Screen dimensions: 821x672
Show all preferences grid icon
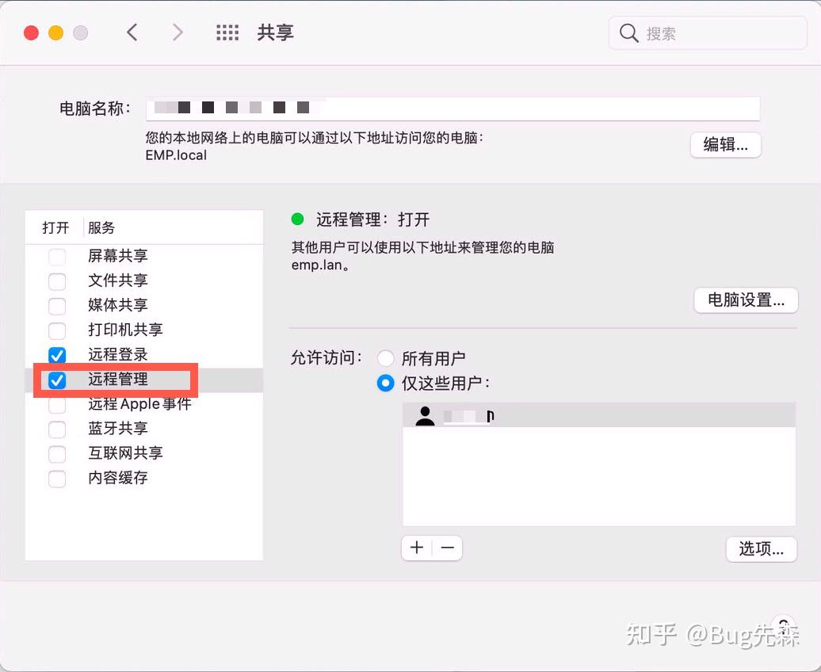(227, 32)
